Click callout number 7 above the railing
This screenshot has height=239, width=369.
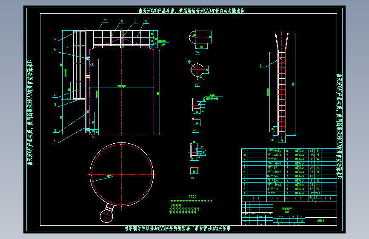click(x=105, y=20)
